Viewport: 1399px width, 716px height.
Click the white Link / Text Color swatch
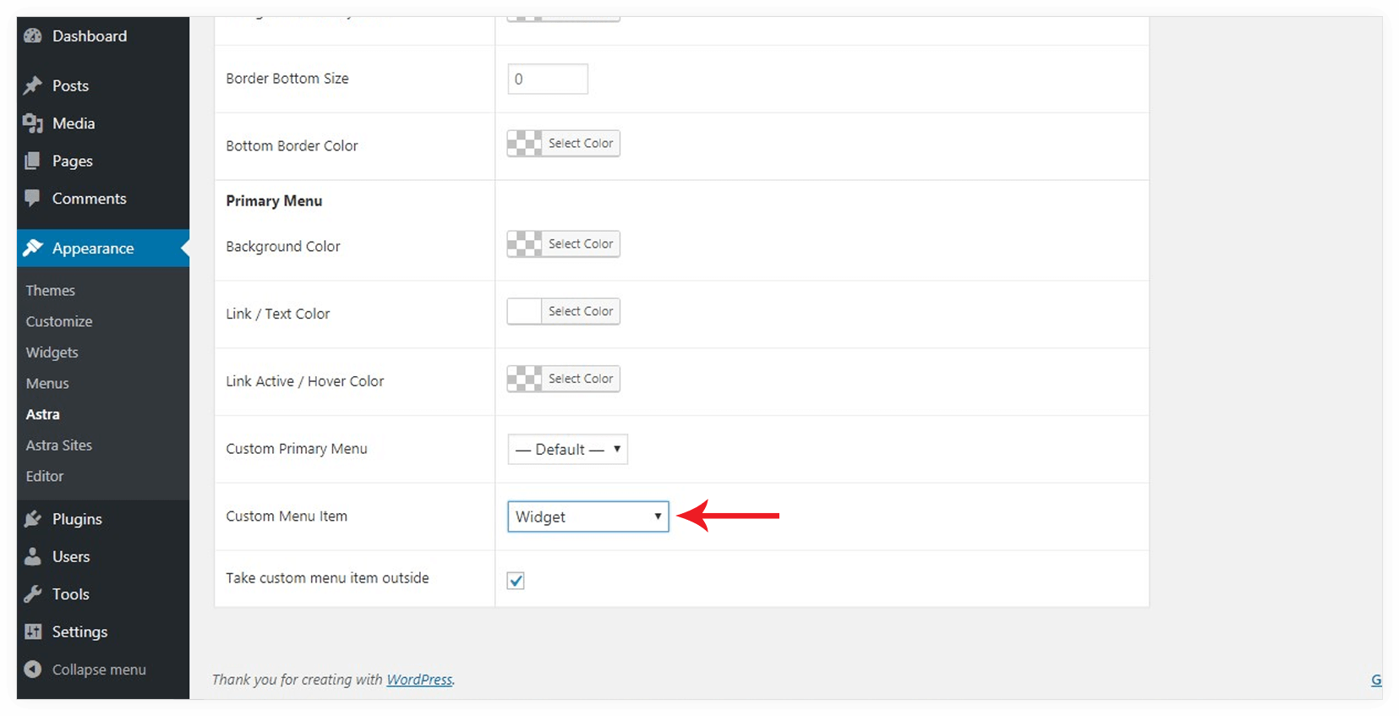click(525, 312)
